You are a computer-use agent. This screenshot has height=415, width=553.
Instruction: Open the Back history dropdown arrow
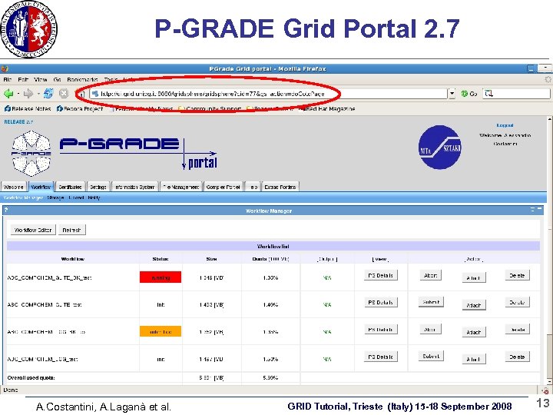[18, 94]
